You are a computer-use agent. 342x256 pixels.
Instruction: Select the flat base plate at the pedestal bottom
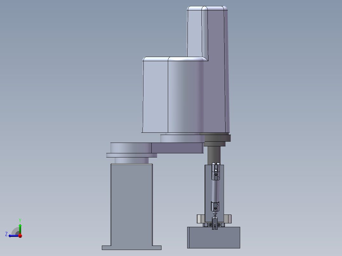coord(132,248)
